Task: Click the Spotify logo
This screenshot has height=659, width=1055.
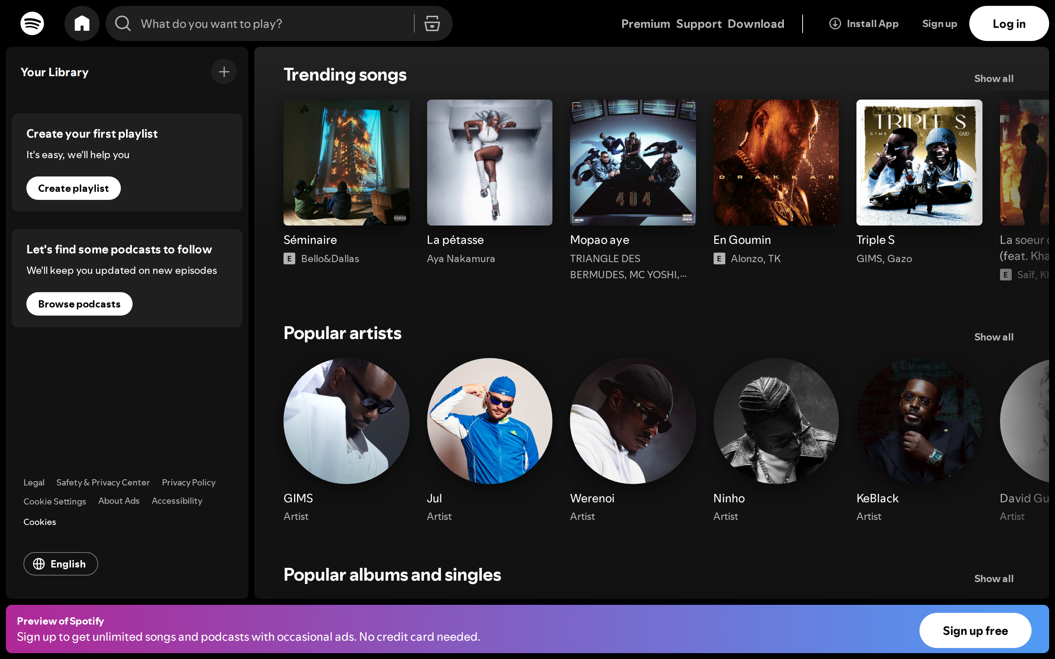Action: pos(32,23)
